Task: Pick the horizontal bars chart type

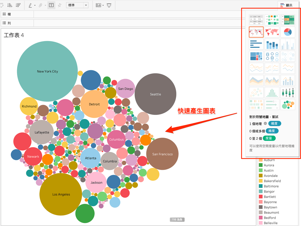Action: (256, 44)
